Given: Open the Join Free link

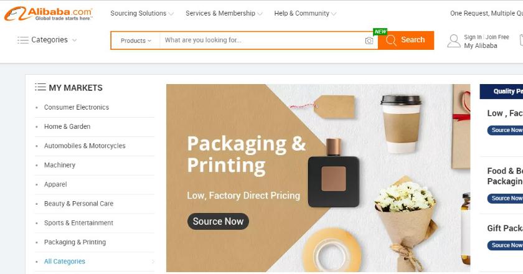Looking at the screenshot, I should 497,37.
